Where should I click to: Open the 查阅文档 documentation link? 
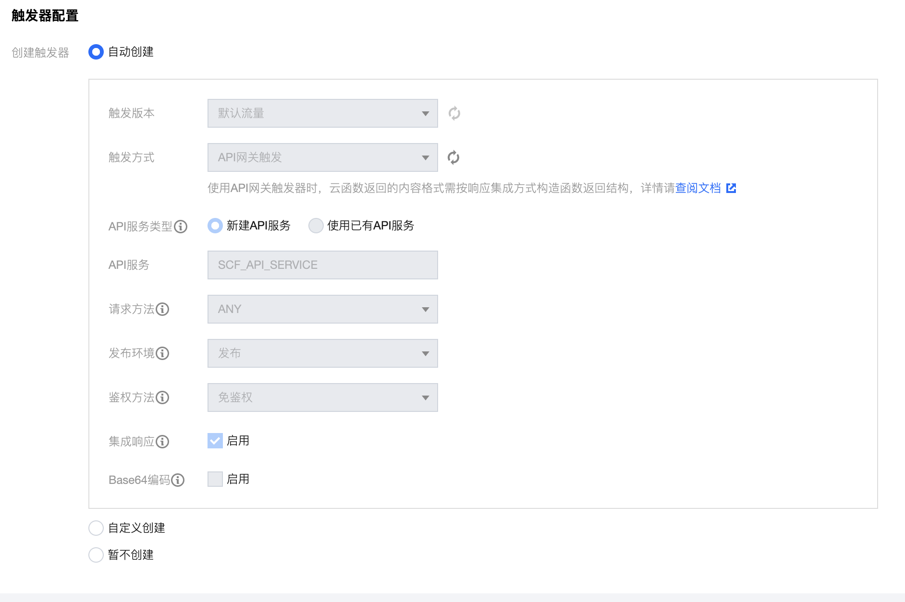click(697, 188)
